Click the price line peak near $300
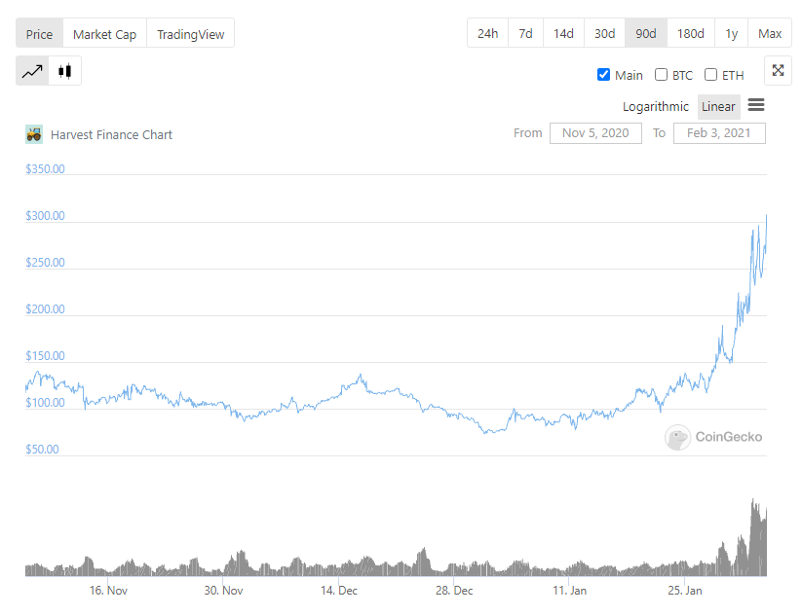This screenshot has width=802, height=615. coord(766,217)
